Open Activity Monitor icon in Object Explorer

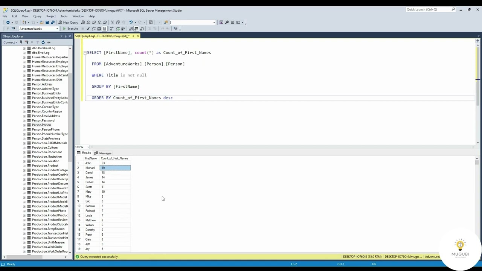[x=49, y=42]
